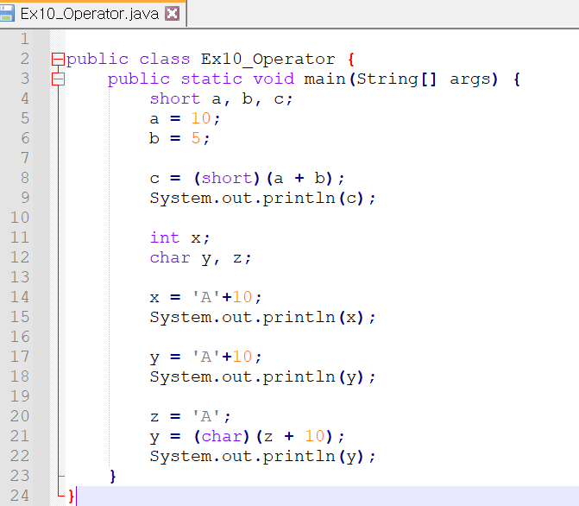Click the 'void' keyword on line 3
The width and height of the screenshot is (579, 506).
[x=274, y=79]
